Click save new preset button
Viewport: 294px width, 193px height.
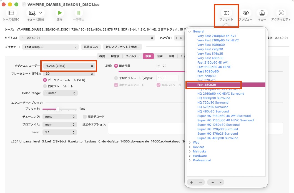pyautogui.click(x=122, y=47)
